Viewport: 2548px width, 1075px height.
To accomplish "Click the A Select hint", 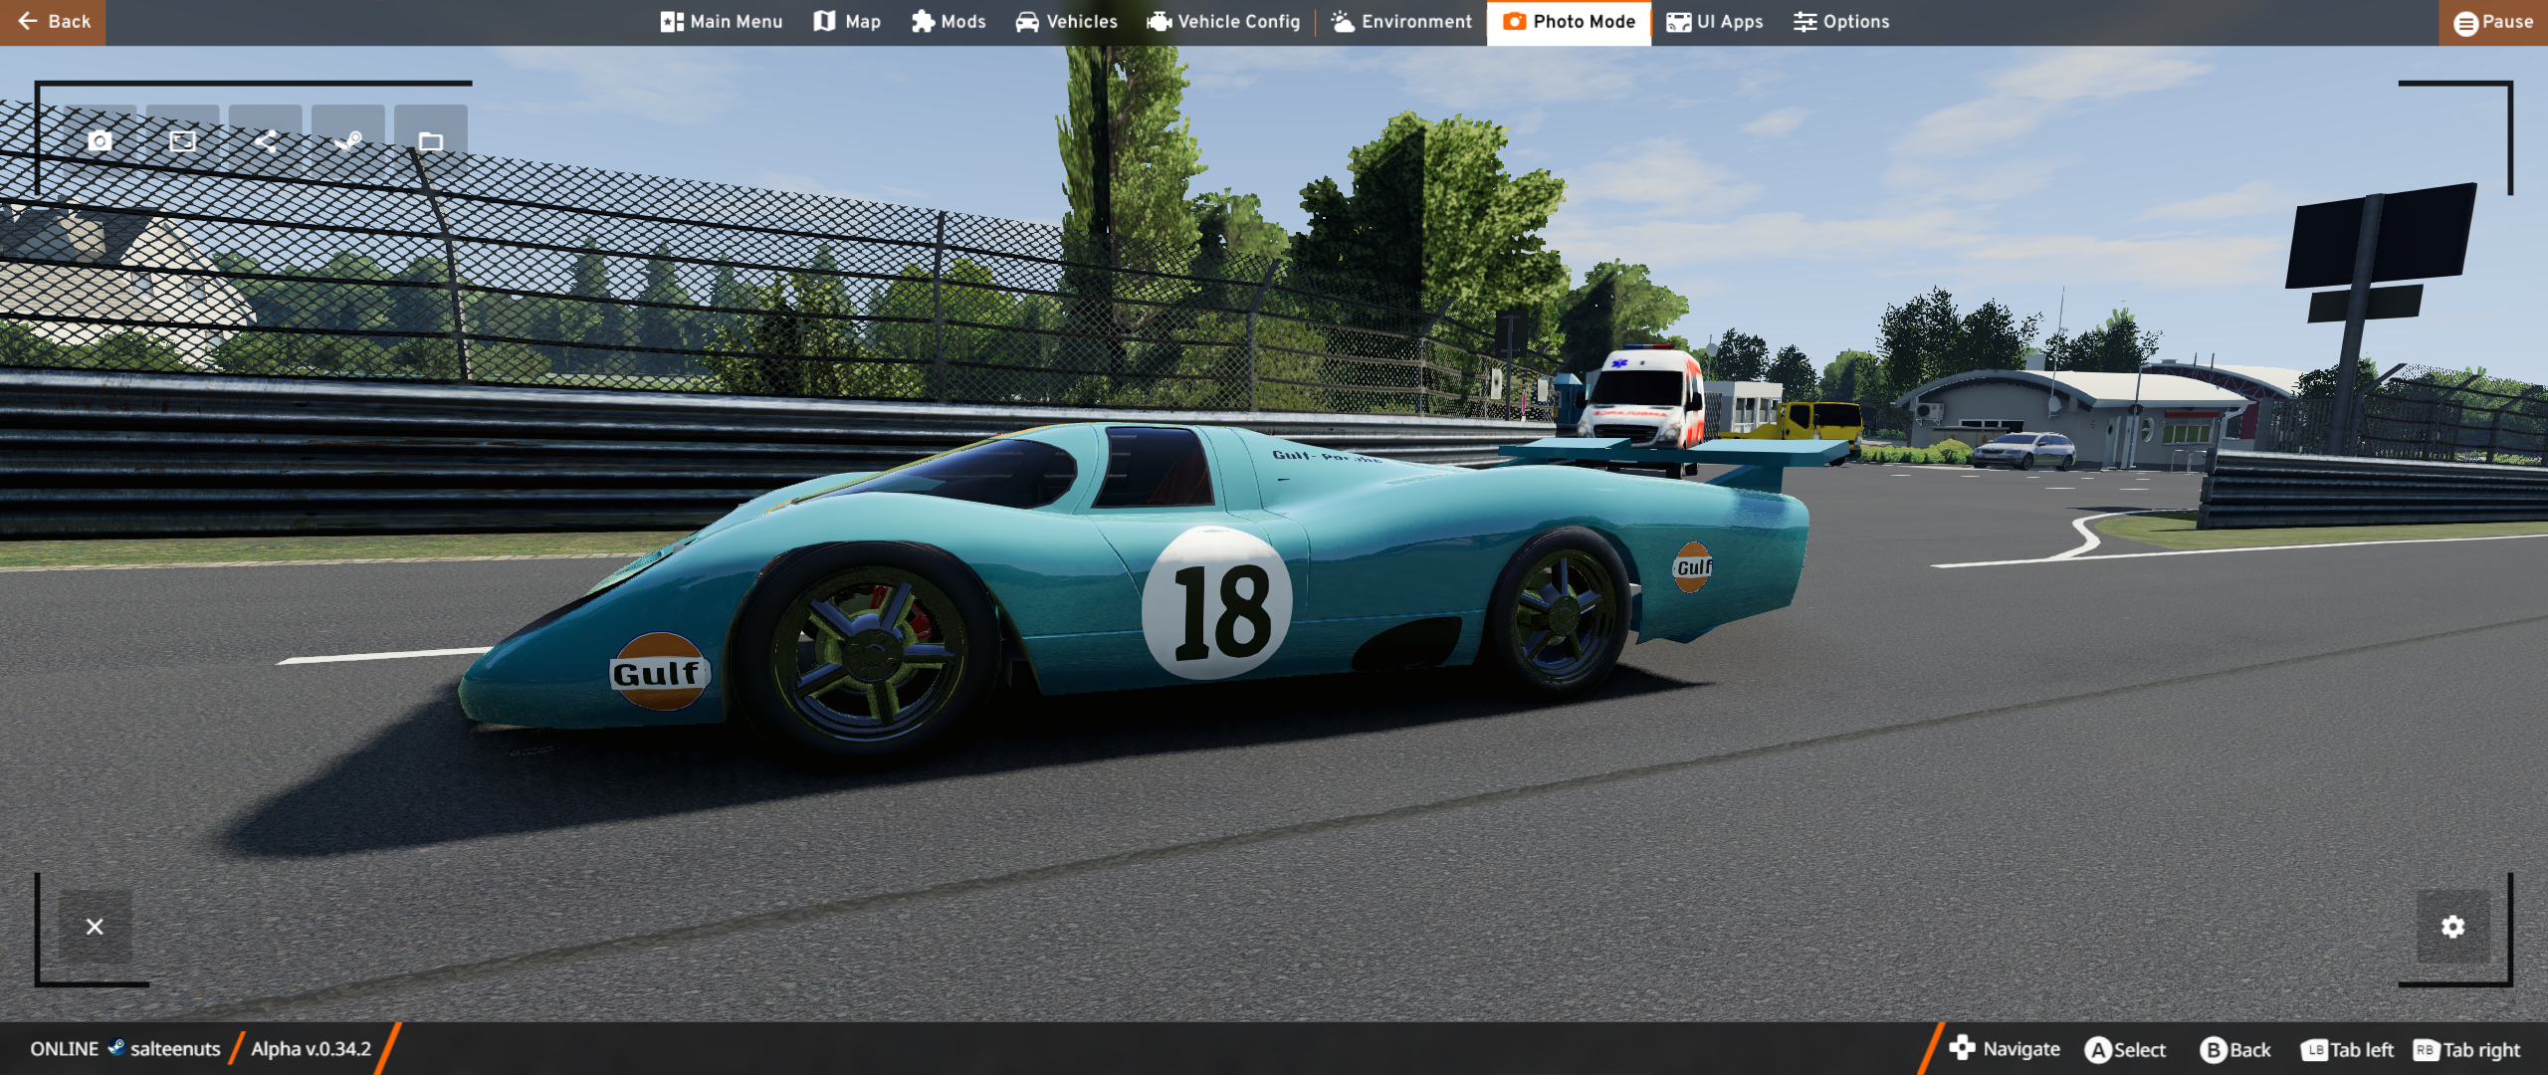I will 2125,1050.
